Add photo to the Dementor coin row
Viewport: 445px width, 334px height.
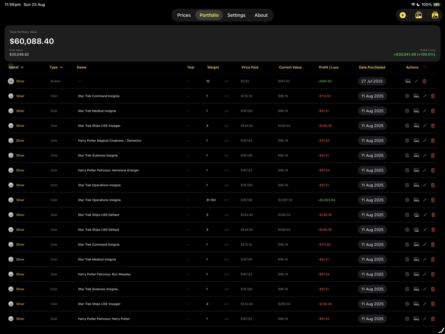[x=416, y=141]
